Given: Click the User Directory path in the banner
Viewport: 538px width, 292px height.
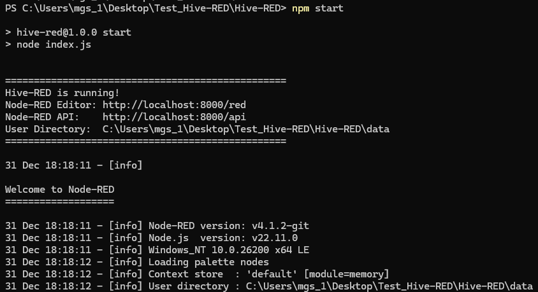Looking at the screenshot, I should click(245, 129).
